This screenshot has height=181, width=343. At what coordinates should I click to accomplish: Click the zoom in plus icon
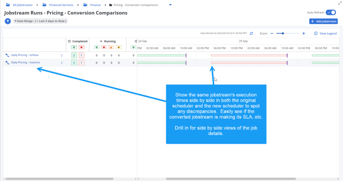pyautogui.click(x=303, y=33)
